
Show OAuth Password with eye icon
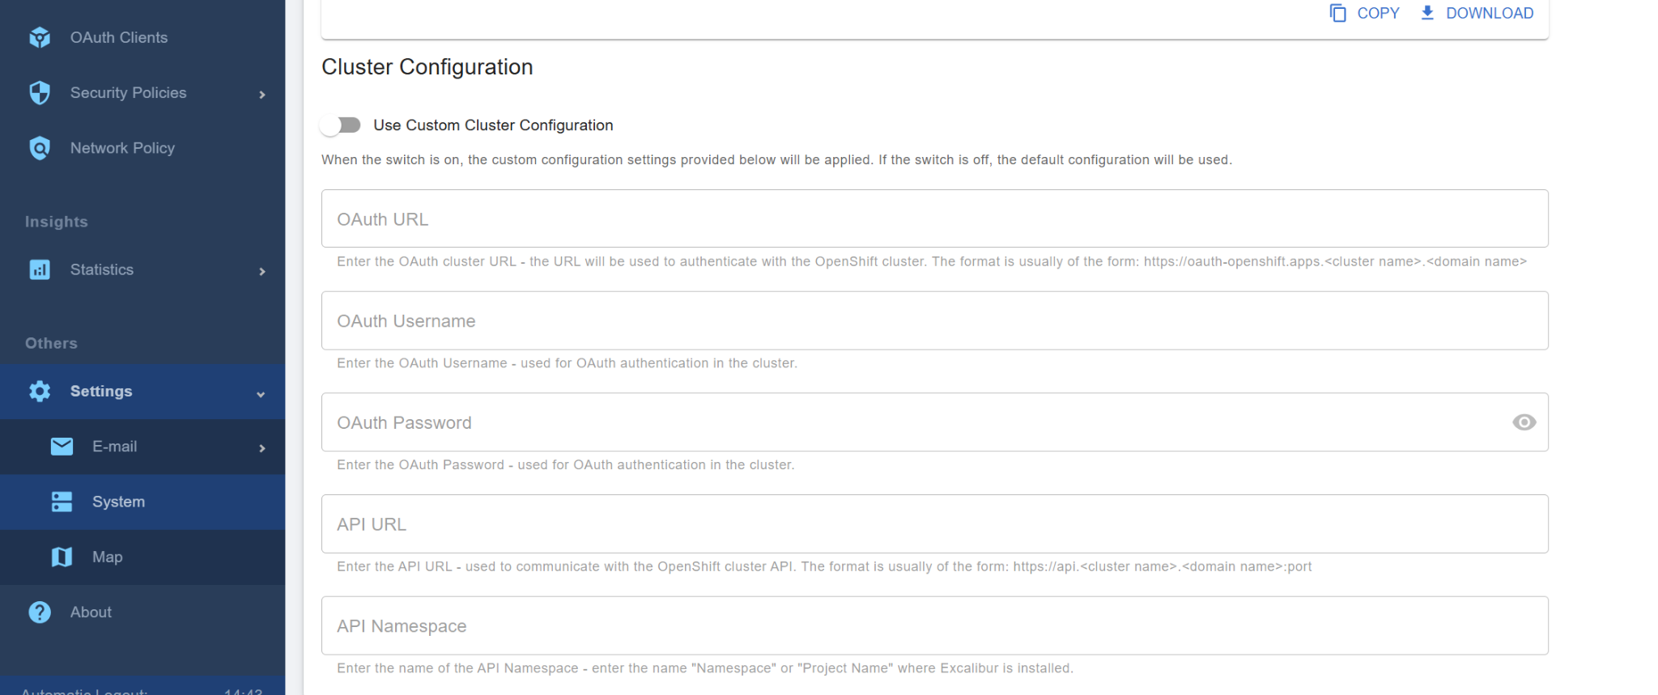(x=1524, y=422)
